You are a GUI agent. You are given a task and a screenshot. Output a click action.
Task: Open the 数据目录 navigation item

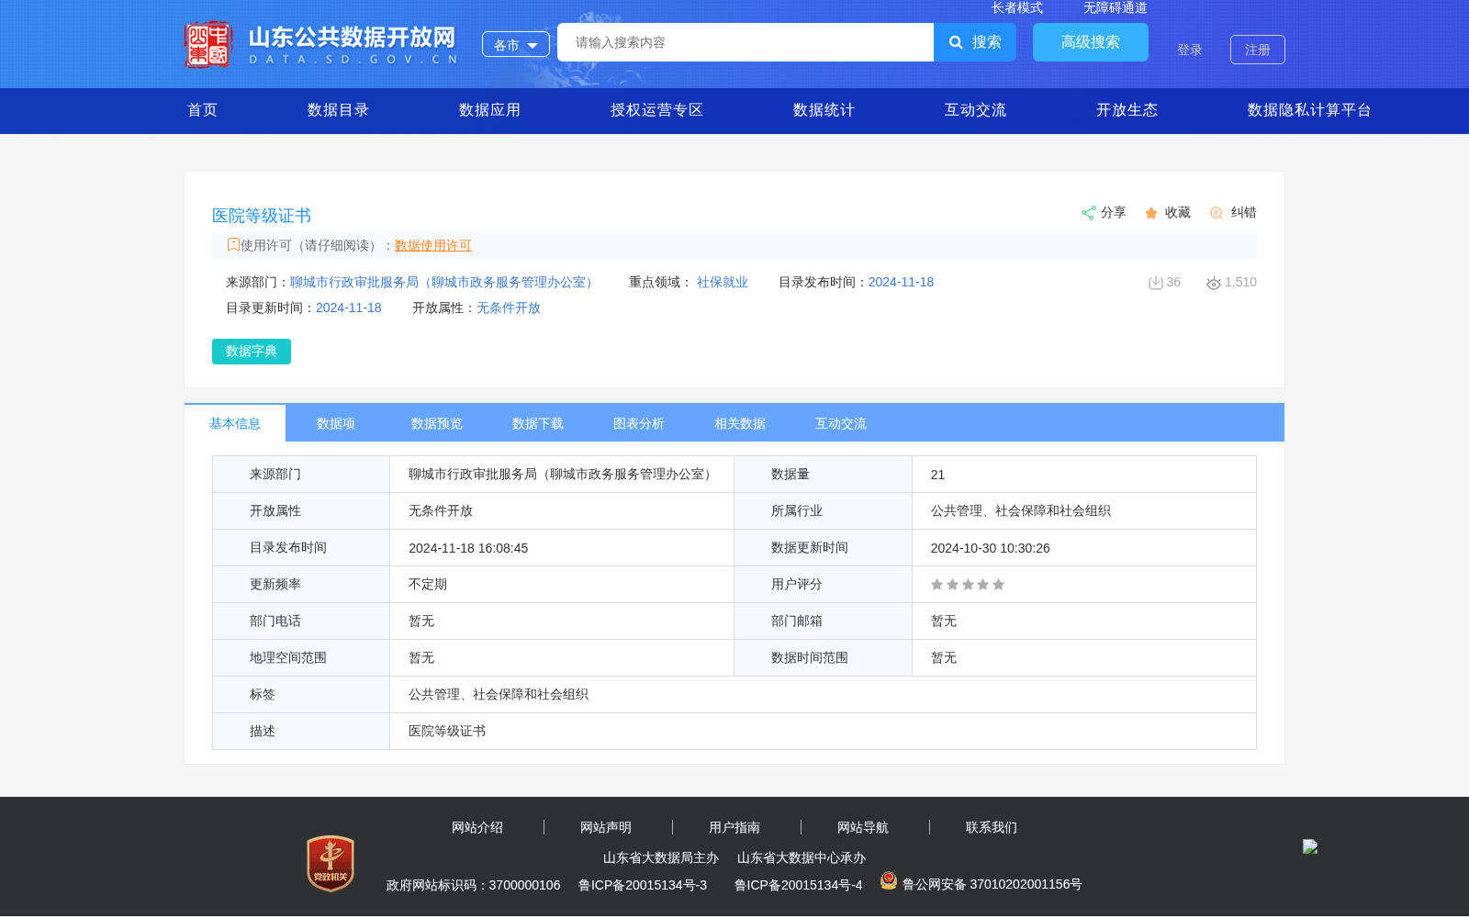tap(338, 110)
